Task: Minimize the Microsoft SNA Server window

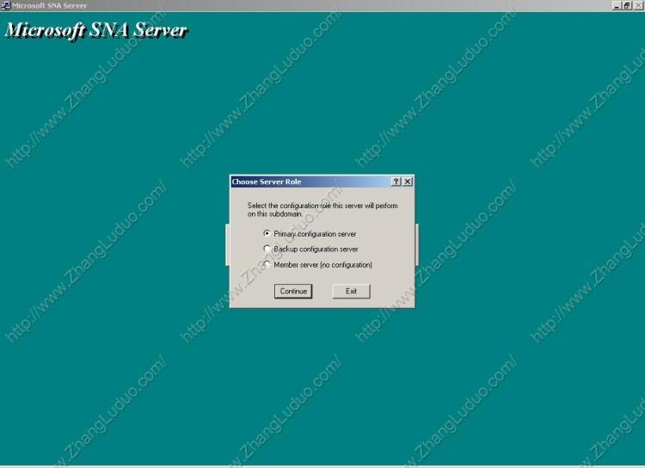Action: pyautogui.click(x=617, y=5)
